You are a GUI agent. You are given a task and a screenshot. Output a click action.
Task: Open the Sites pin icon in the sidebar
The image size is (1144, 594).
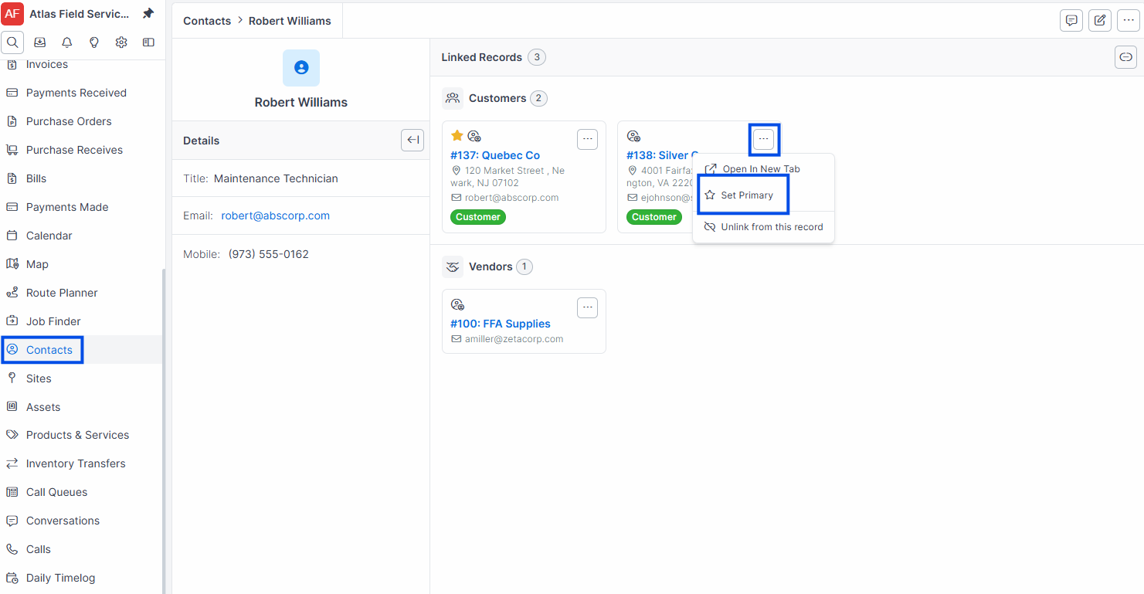click(x=12, y=378)
